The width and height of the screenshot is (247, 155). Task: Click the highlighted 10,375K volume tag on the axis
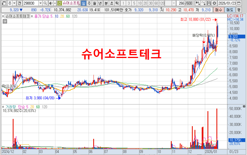237,140
